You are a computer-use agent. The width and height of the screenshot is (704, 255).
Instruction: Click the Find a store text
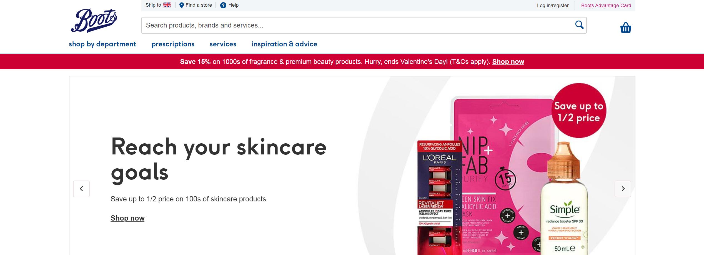pyautogui.click(x=199, y=5)
